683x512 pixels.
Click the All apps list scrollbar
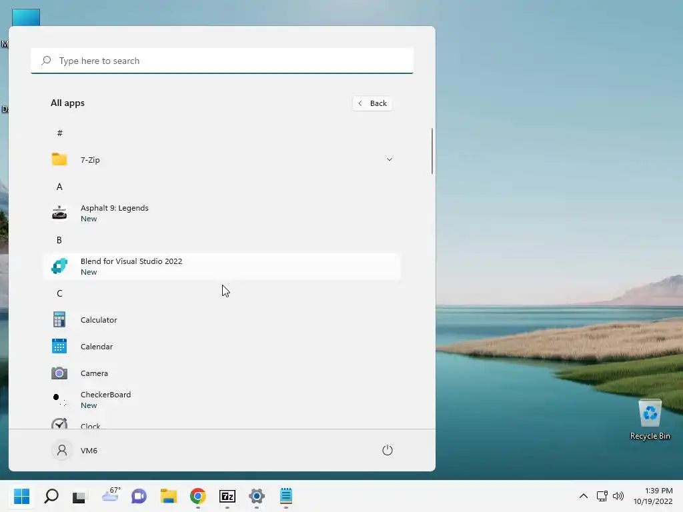tap(432, 151)
